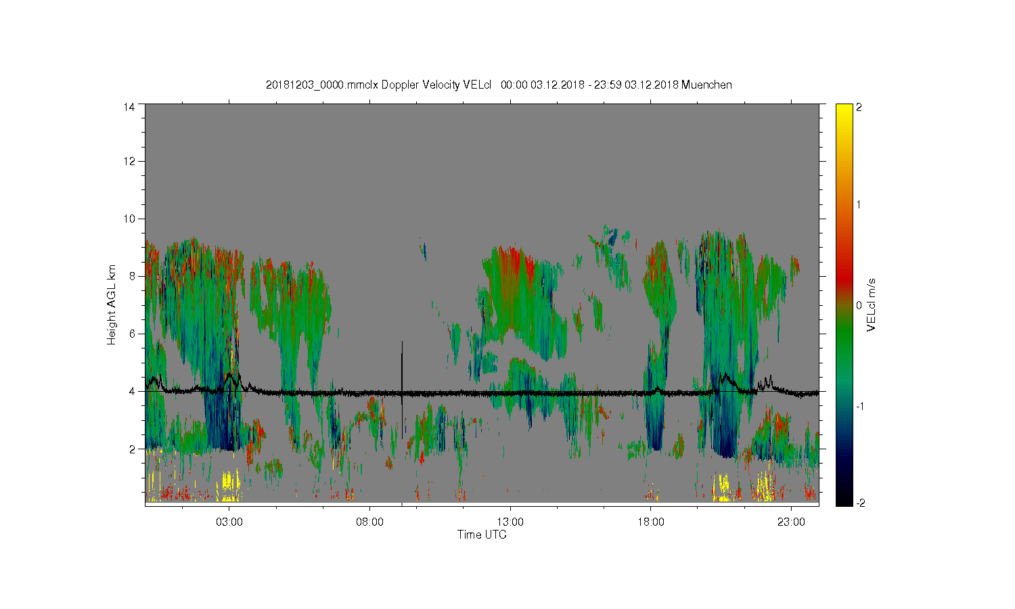Click the height tick label '14'

point(129,107)
